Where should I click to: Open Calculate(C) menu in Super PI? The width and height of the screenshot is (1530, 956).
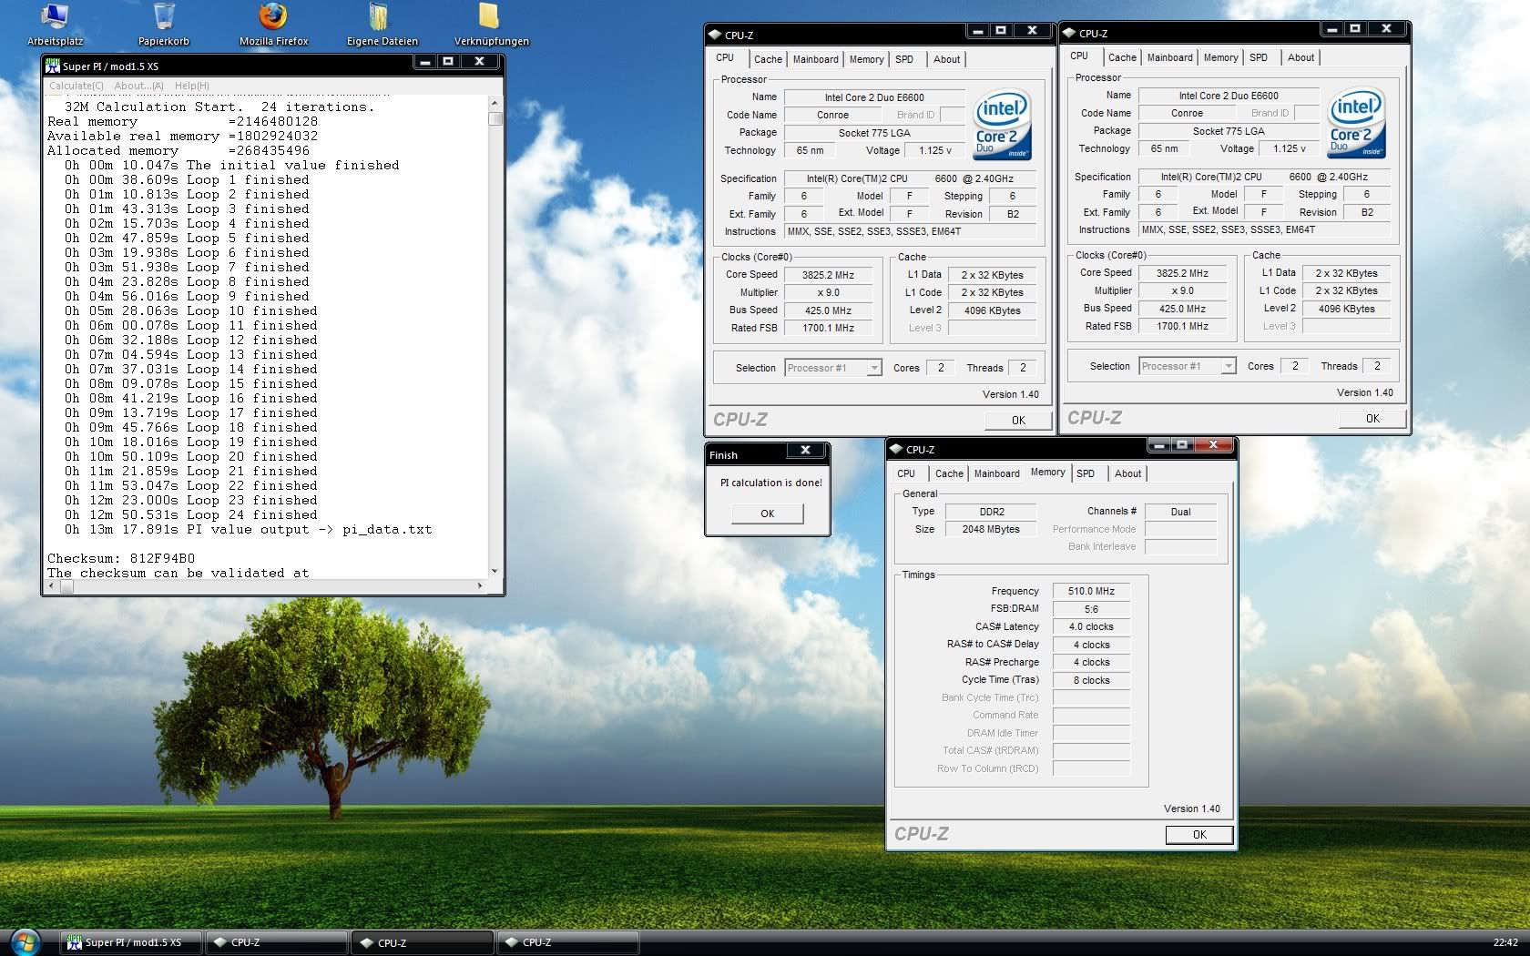76,86
